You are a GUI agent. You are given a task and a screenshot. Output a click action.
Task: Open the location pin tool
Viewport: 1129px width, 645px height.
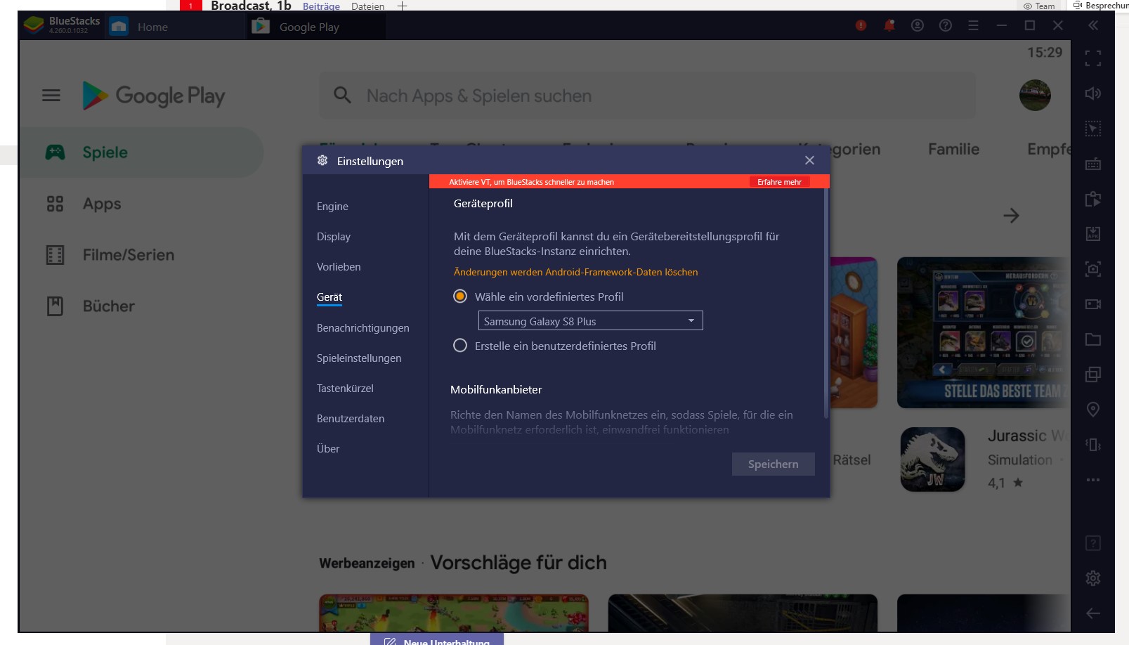coord(1092,410)
